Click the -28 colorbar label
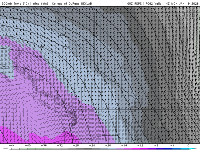Viewport: 200px width, 150px height. click(76, 145)
